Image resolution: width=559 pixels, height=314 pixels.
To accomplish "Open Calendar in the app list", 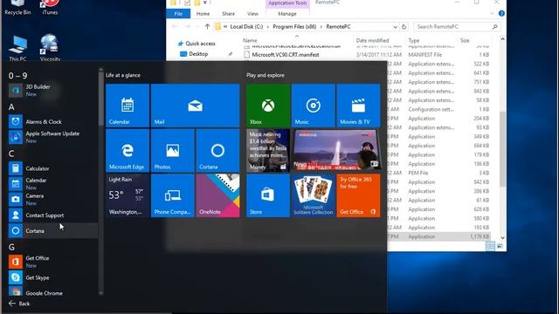I will coord(52,184).
